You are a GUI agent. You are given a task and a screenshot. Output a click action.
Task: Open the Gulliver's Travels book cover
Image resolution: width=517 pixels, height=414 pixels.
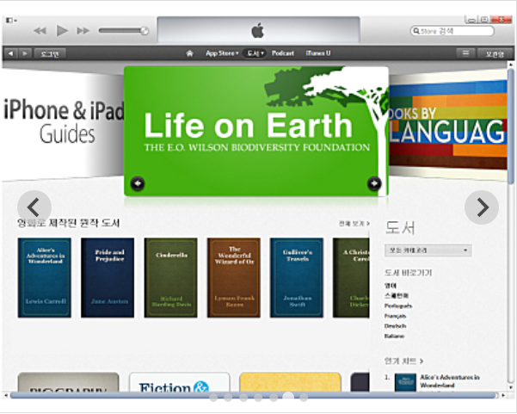(x=297, y=278)
